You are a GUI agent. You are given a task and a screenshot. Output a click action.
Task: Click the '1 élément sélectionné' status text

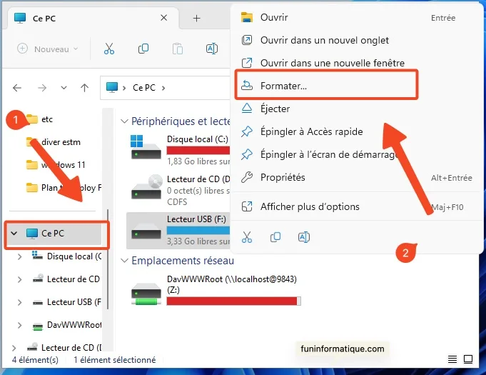(115, 360)
